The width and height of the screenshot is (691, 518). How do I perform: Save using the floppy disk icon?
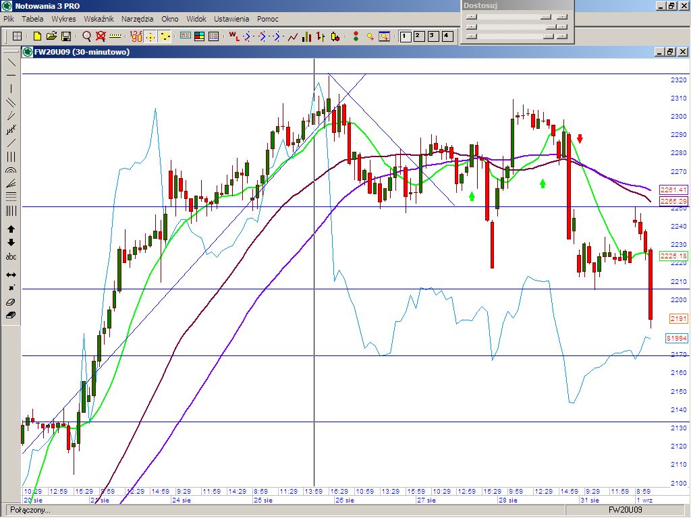coord(66,36)
